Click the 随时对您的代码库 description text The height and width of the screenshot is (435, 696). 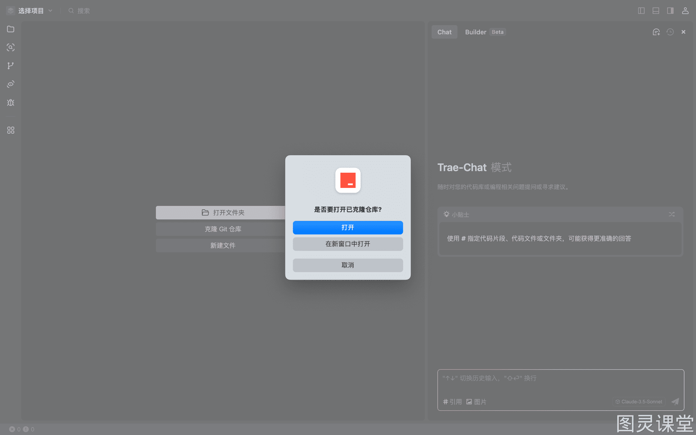(x=503, y=187)
